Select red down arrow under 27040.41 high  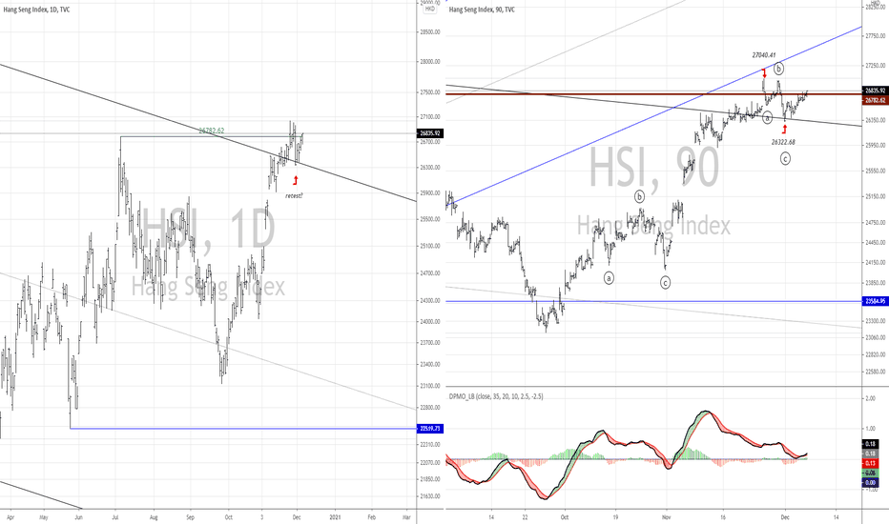(x=764, y=73)
